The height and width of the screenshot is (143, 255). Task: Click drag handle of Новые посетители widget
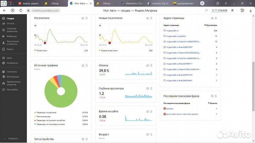click(x=151, y=18)
